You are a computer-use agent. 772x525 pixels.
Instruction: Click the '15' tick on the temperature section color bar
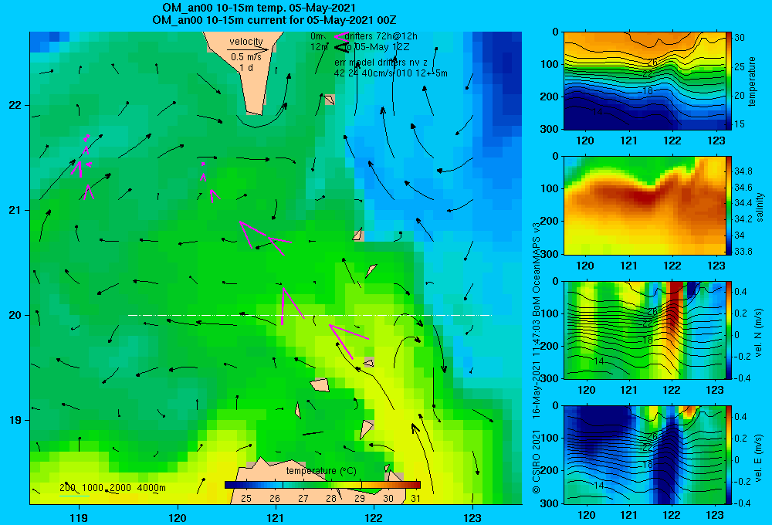point(739,124)
